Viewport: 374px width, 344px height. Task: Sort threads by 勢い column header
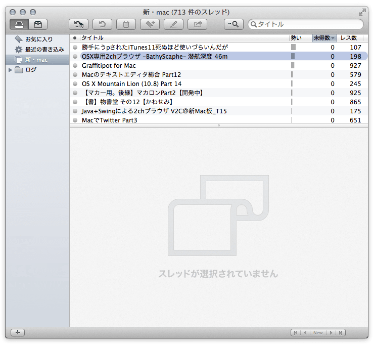296,38
